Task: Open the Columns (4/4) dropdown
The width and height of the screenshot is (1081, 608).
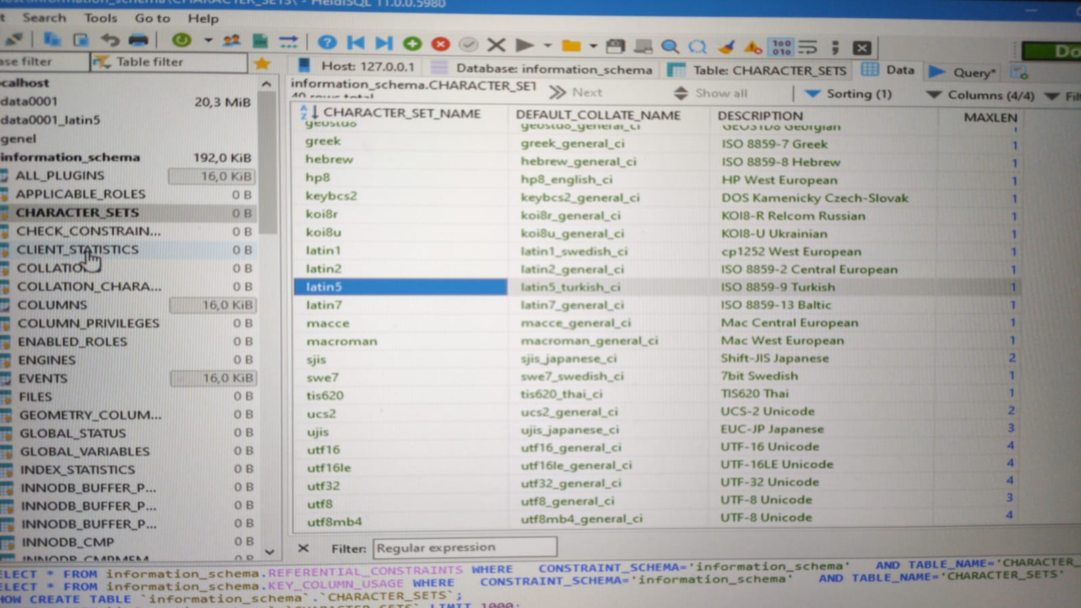Action: pyautogui.click(x=980, y=95)
